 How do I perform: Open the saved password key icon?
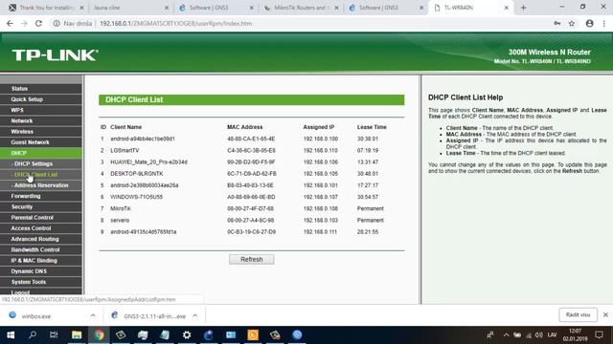coord(557,23)
